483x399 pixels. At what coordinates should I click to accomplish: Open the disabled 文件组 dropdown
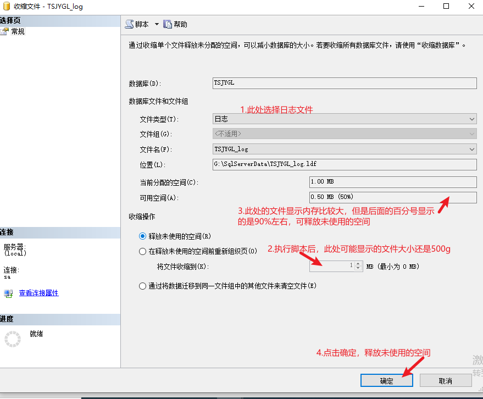pyautogui.click(x=345, y=134)
